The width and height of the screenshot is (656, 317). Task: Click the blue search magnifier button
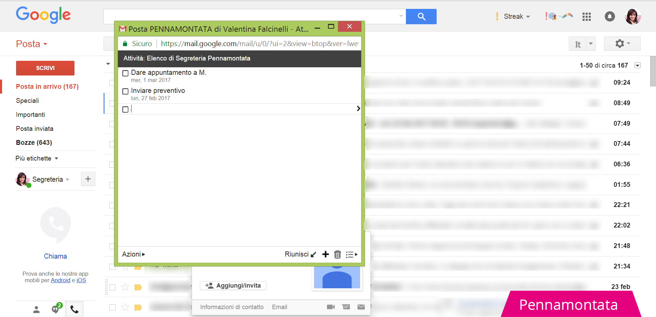[421, 16]
